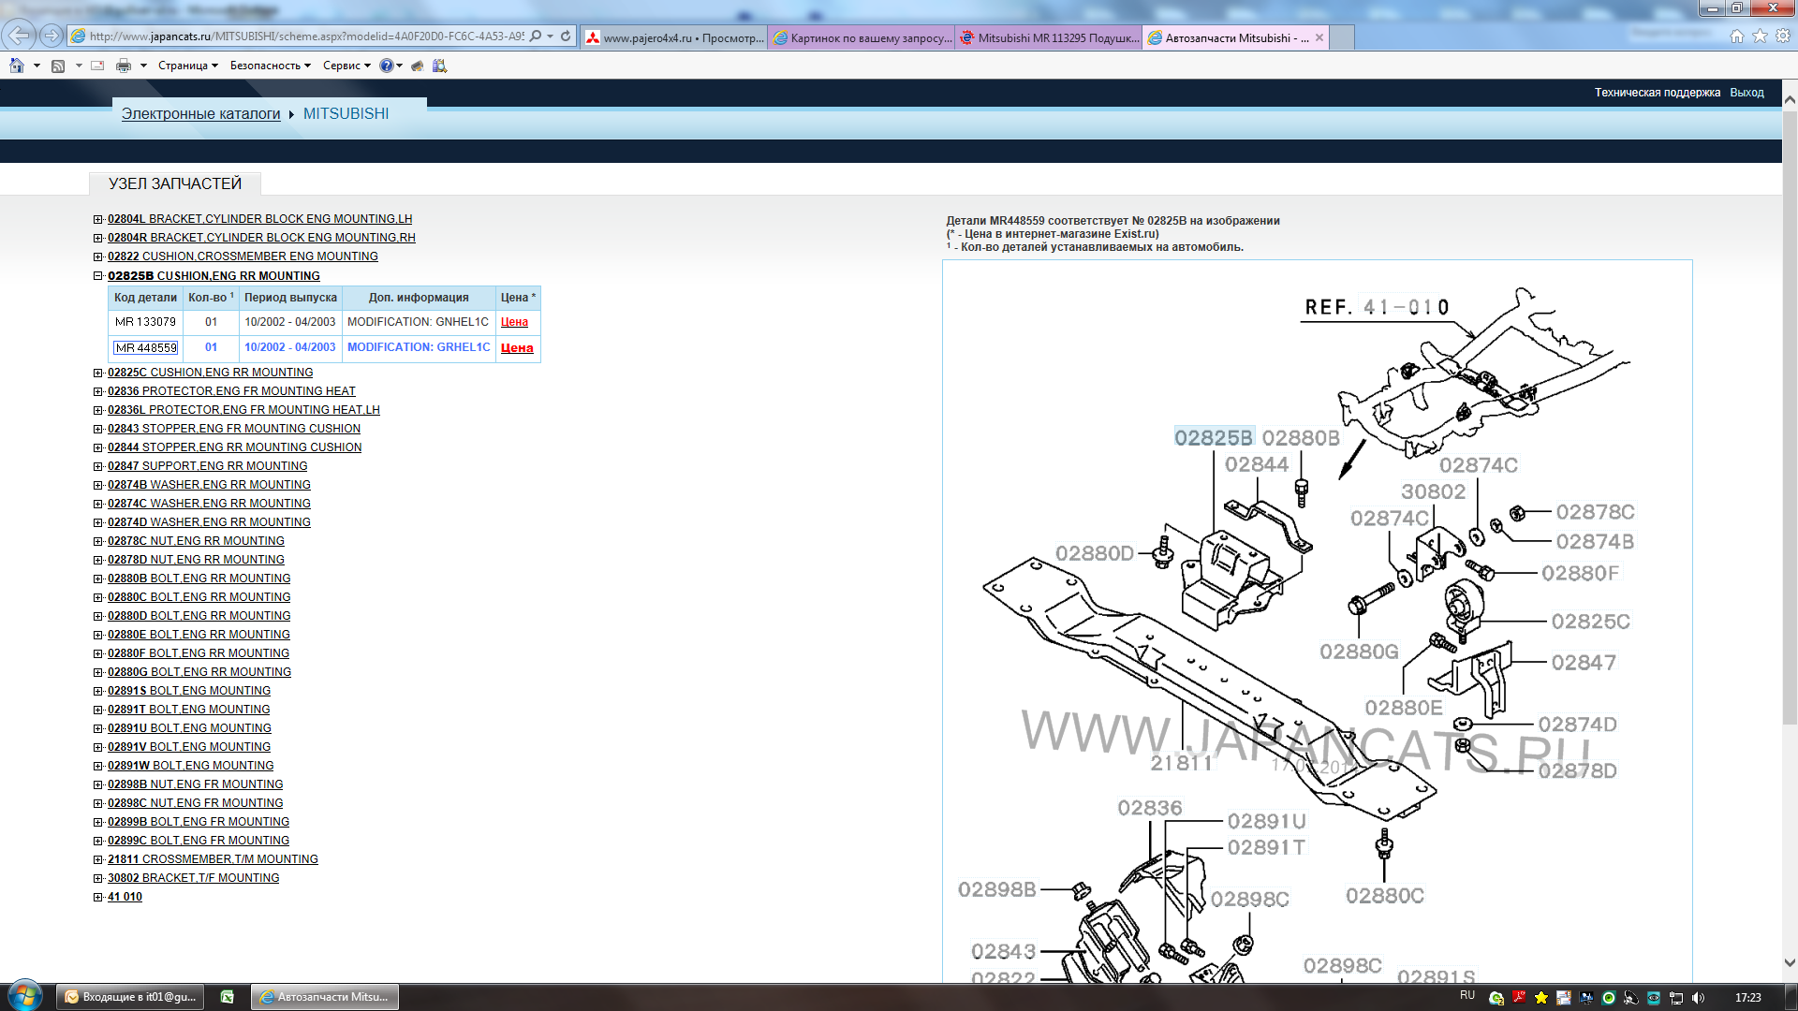This screenshot has height=1011, width=1798.
Task: Refresh the page with the reload icon
Action: (x=566, y=37)
